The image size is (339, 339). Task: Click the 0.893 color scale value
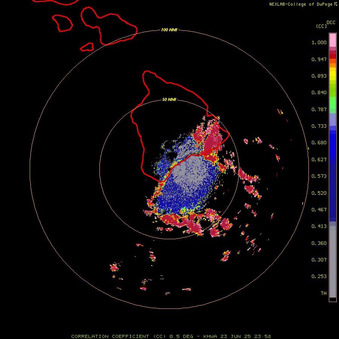click(x=319, y=76)
